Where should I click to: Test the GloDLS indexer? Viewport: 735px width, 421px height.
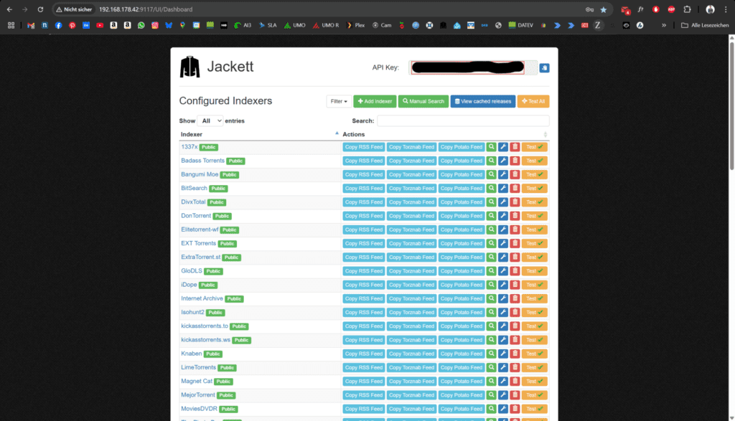click(x=534, y=271)
